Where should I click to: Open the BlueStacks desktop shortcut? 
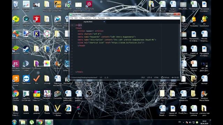[16, 50]
